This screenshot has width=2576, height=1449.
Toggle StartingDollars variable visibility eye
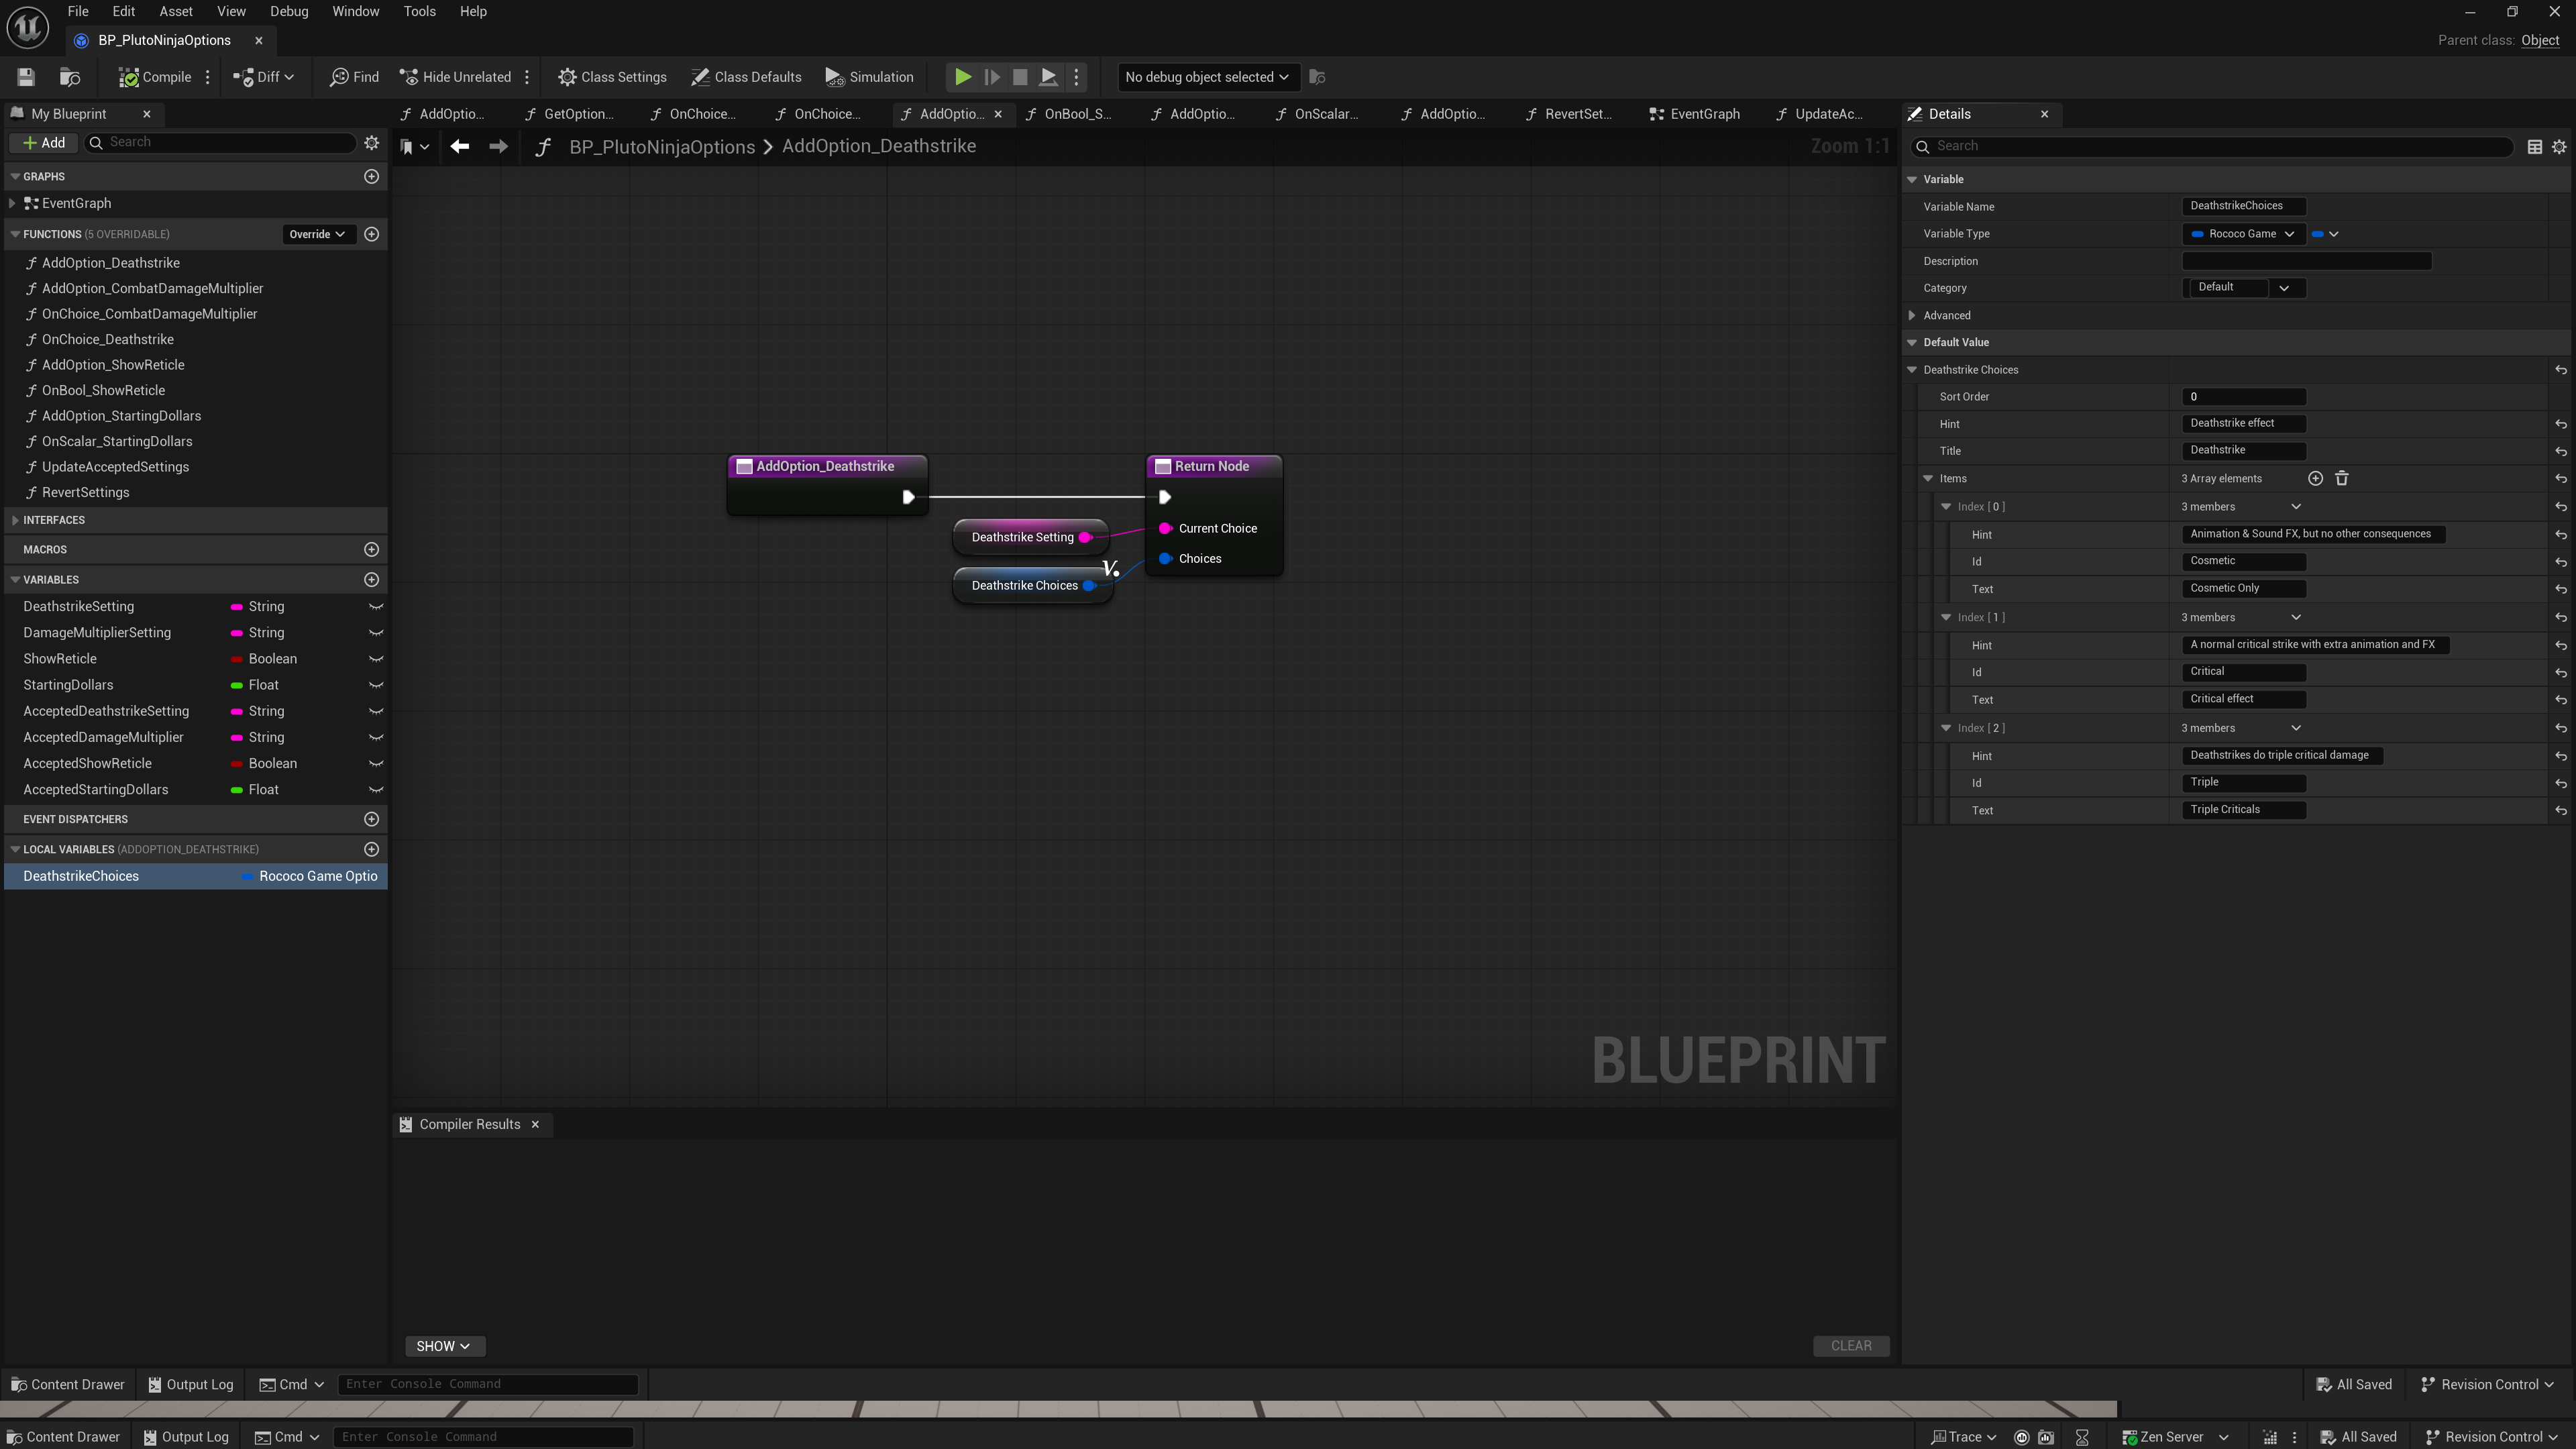pos(376,685)
